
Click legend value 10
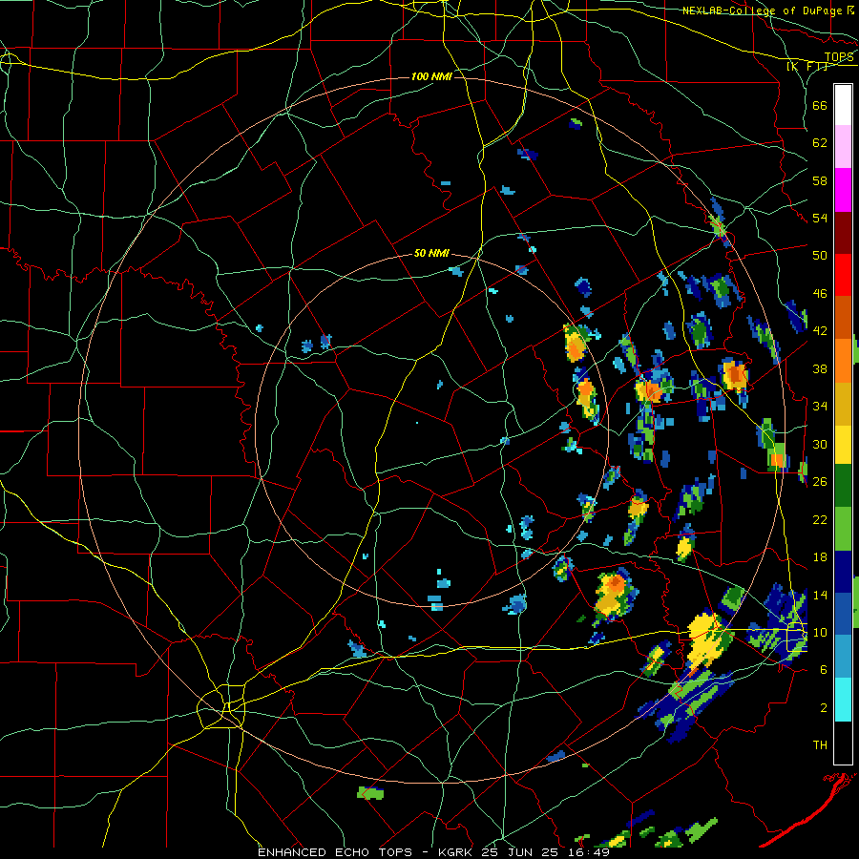point(820,632)
